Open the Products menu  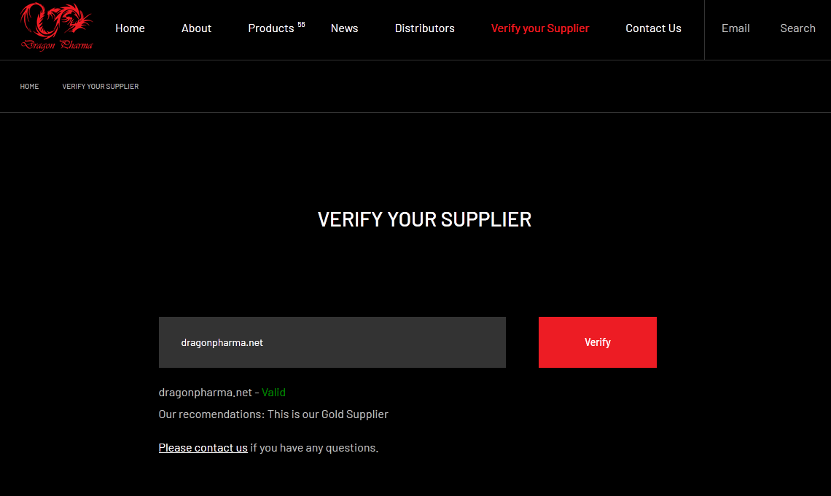point(271,28)
